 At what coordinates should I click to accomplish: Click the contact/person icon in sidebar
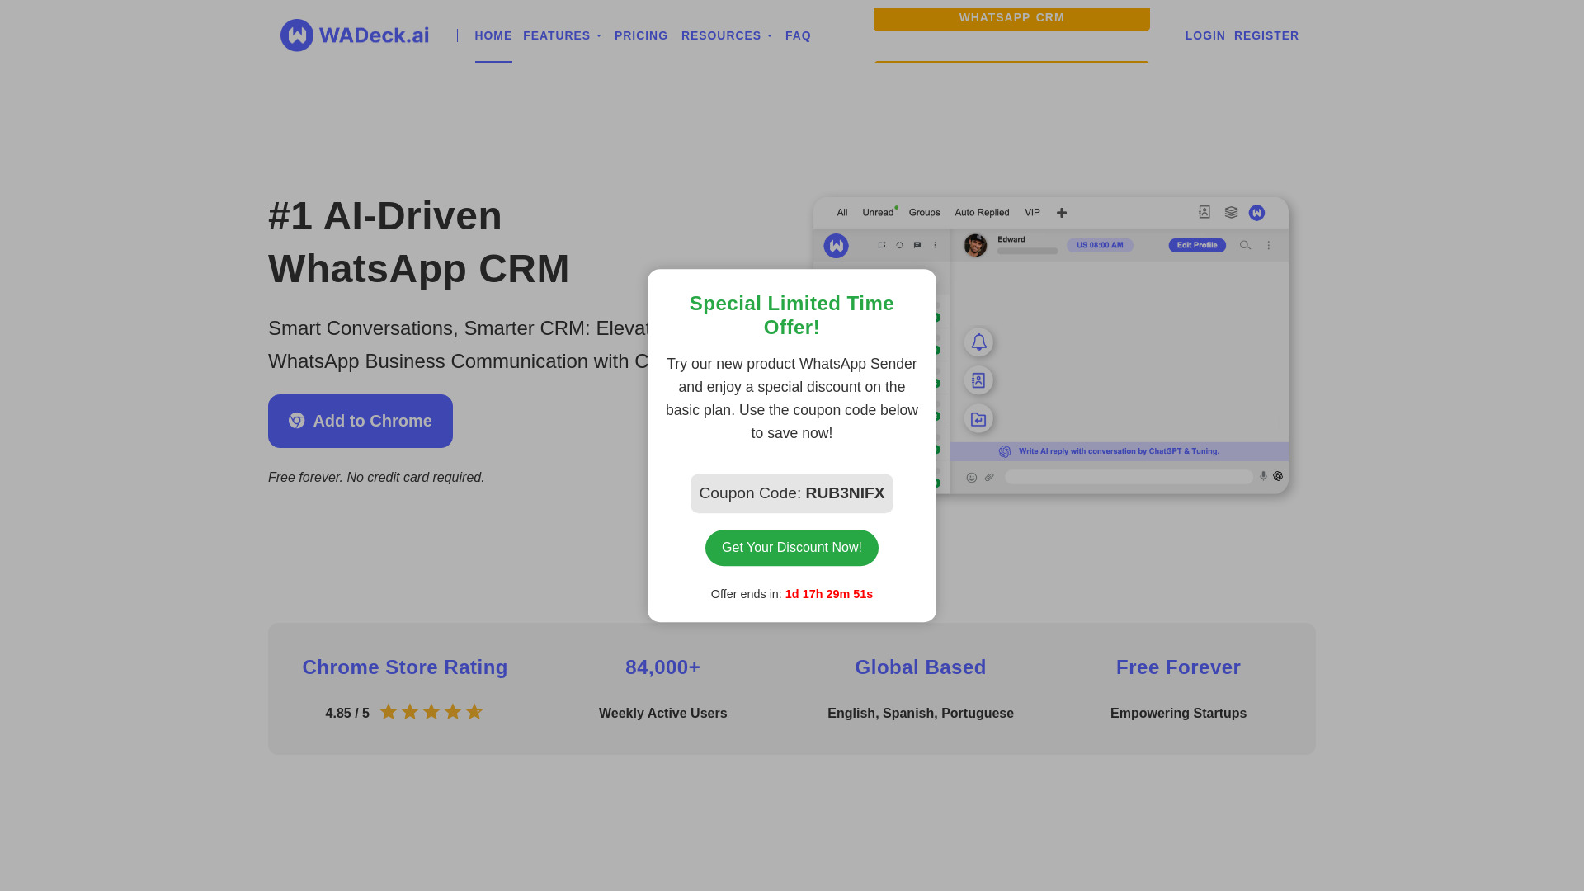click(978, 379)
